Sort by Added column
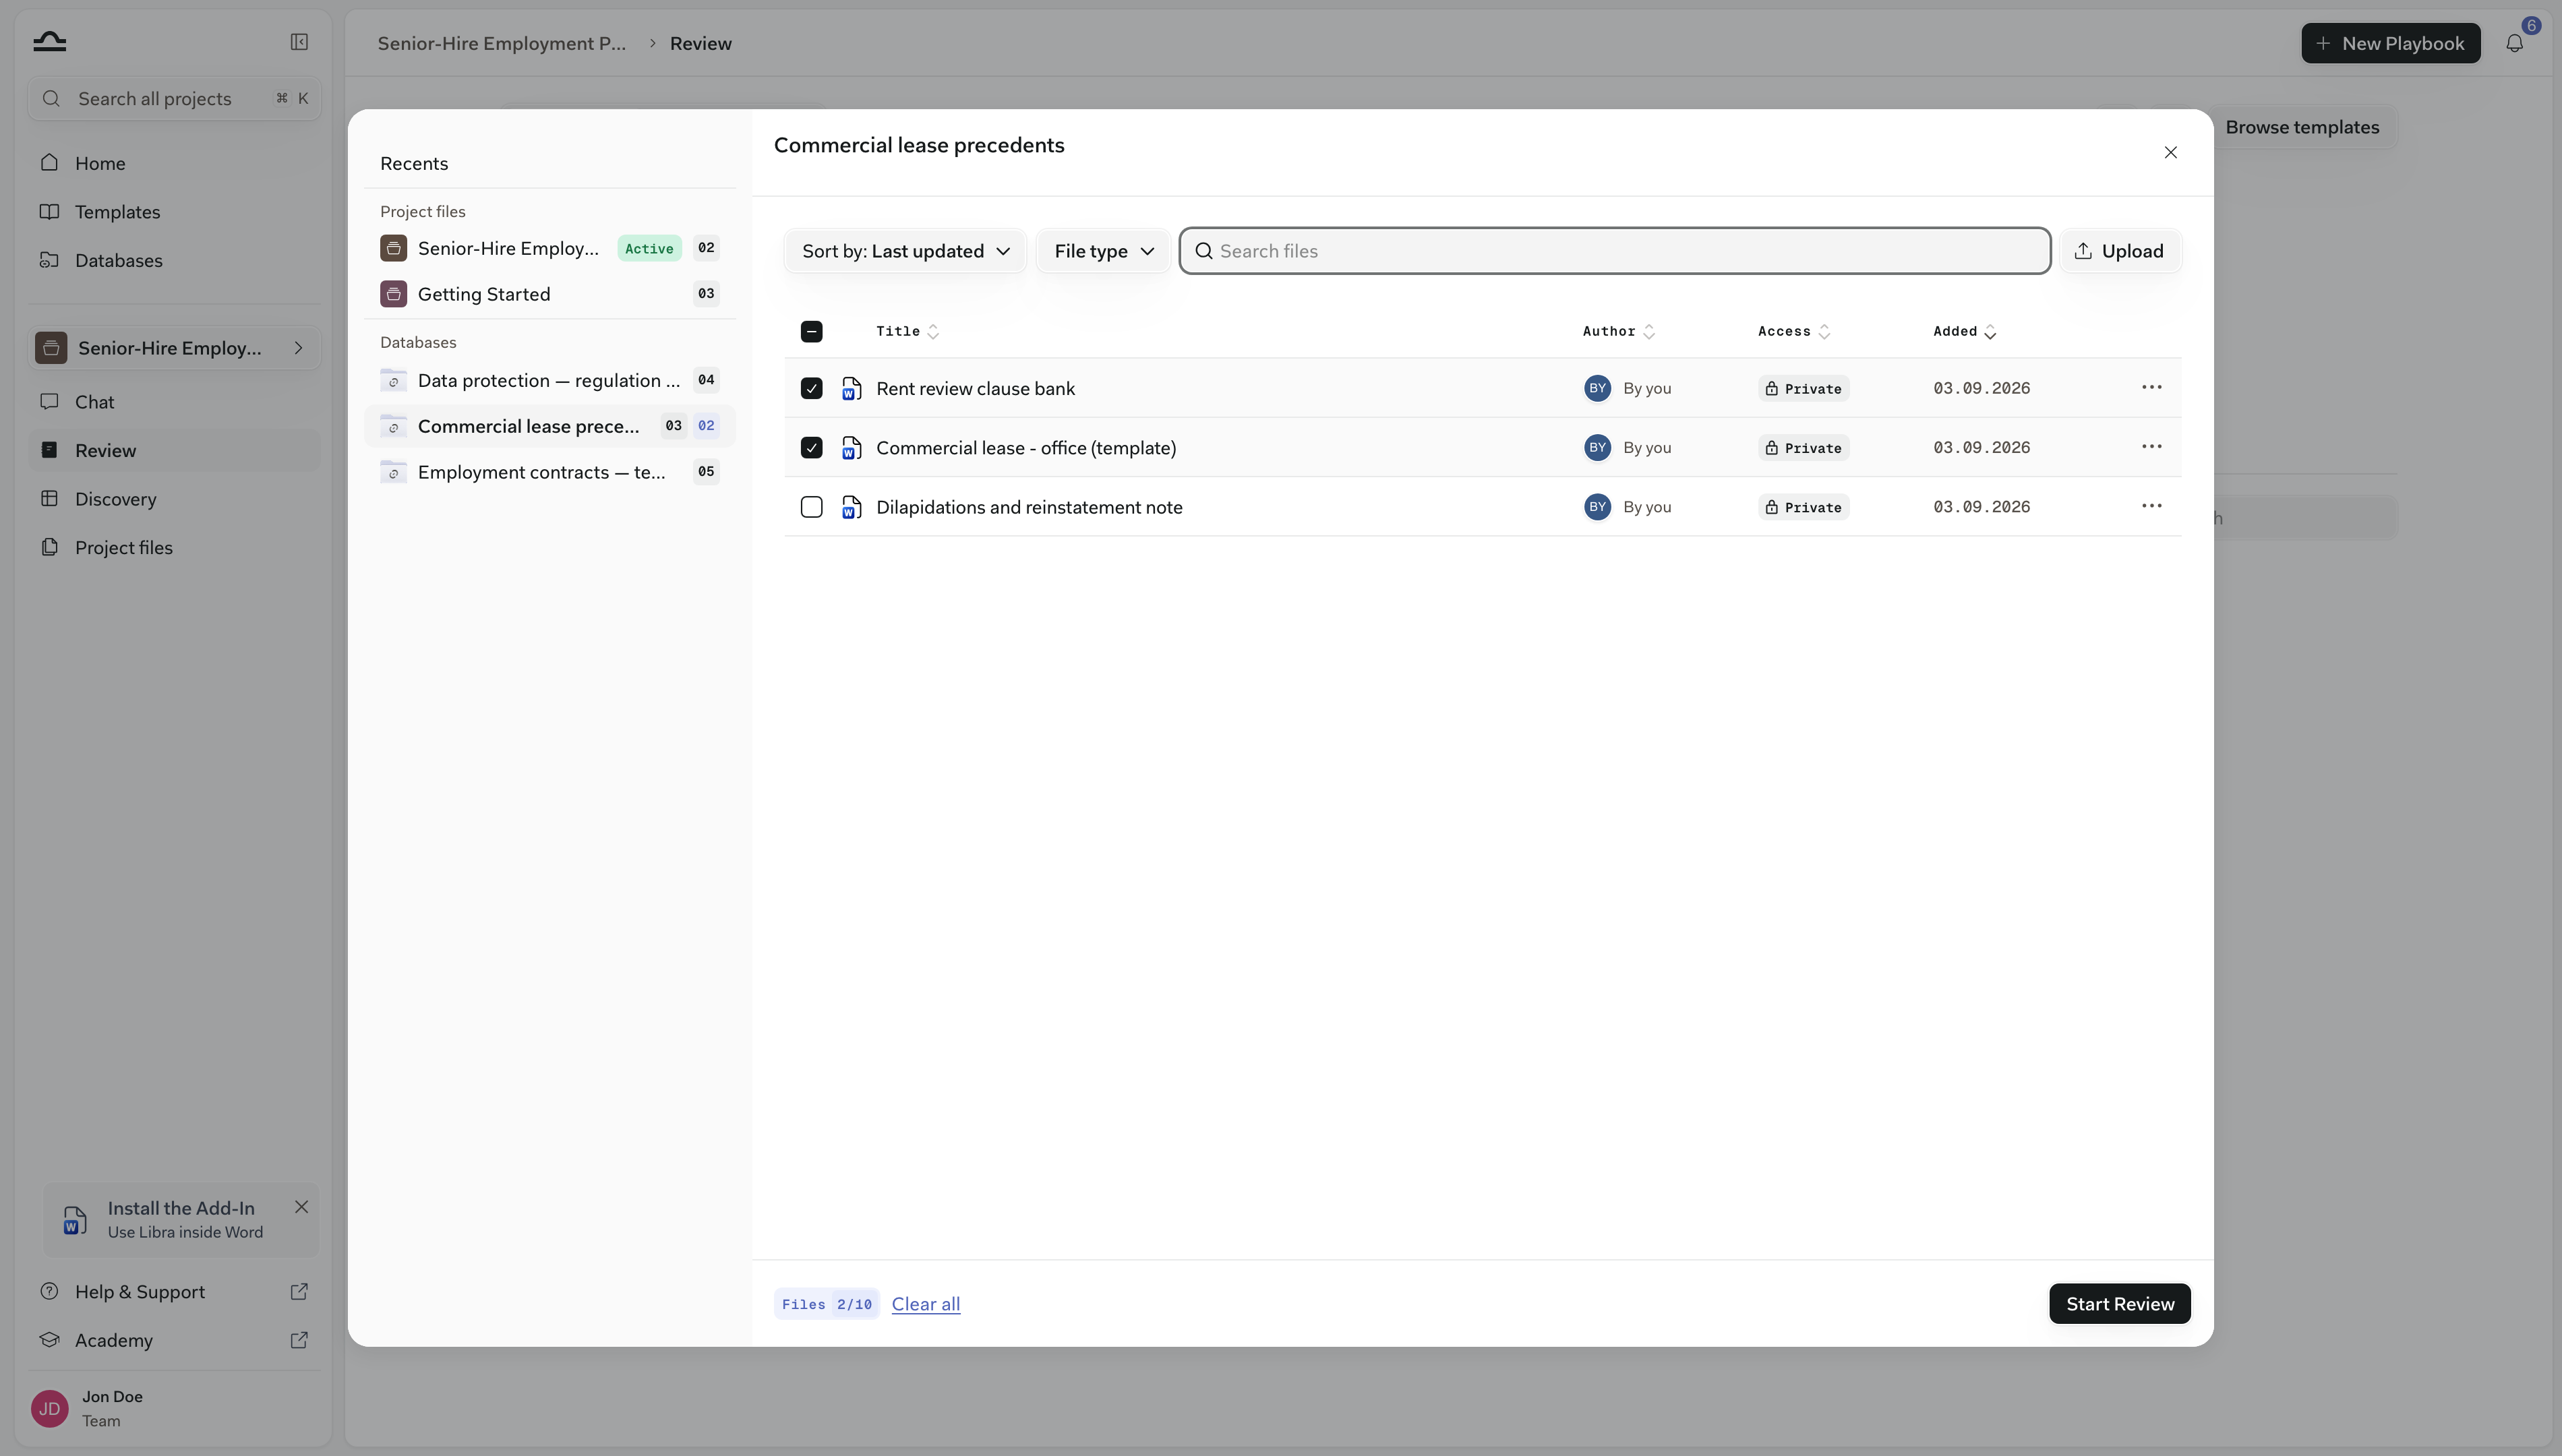2562x1456 pixels. 1964,332
